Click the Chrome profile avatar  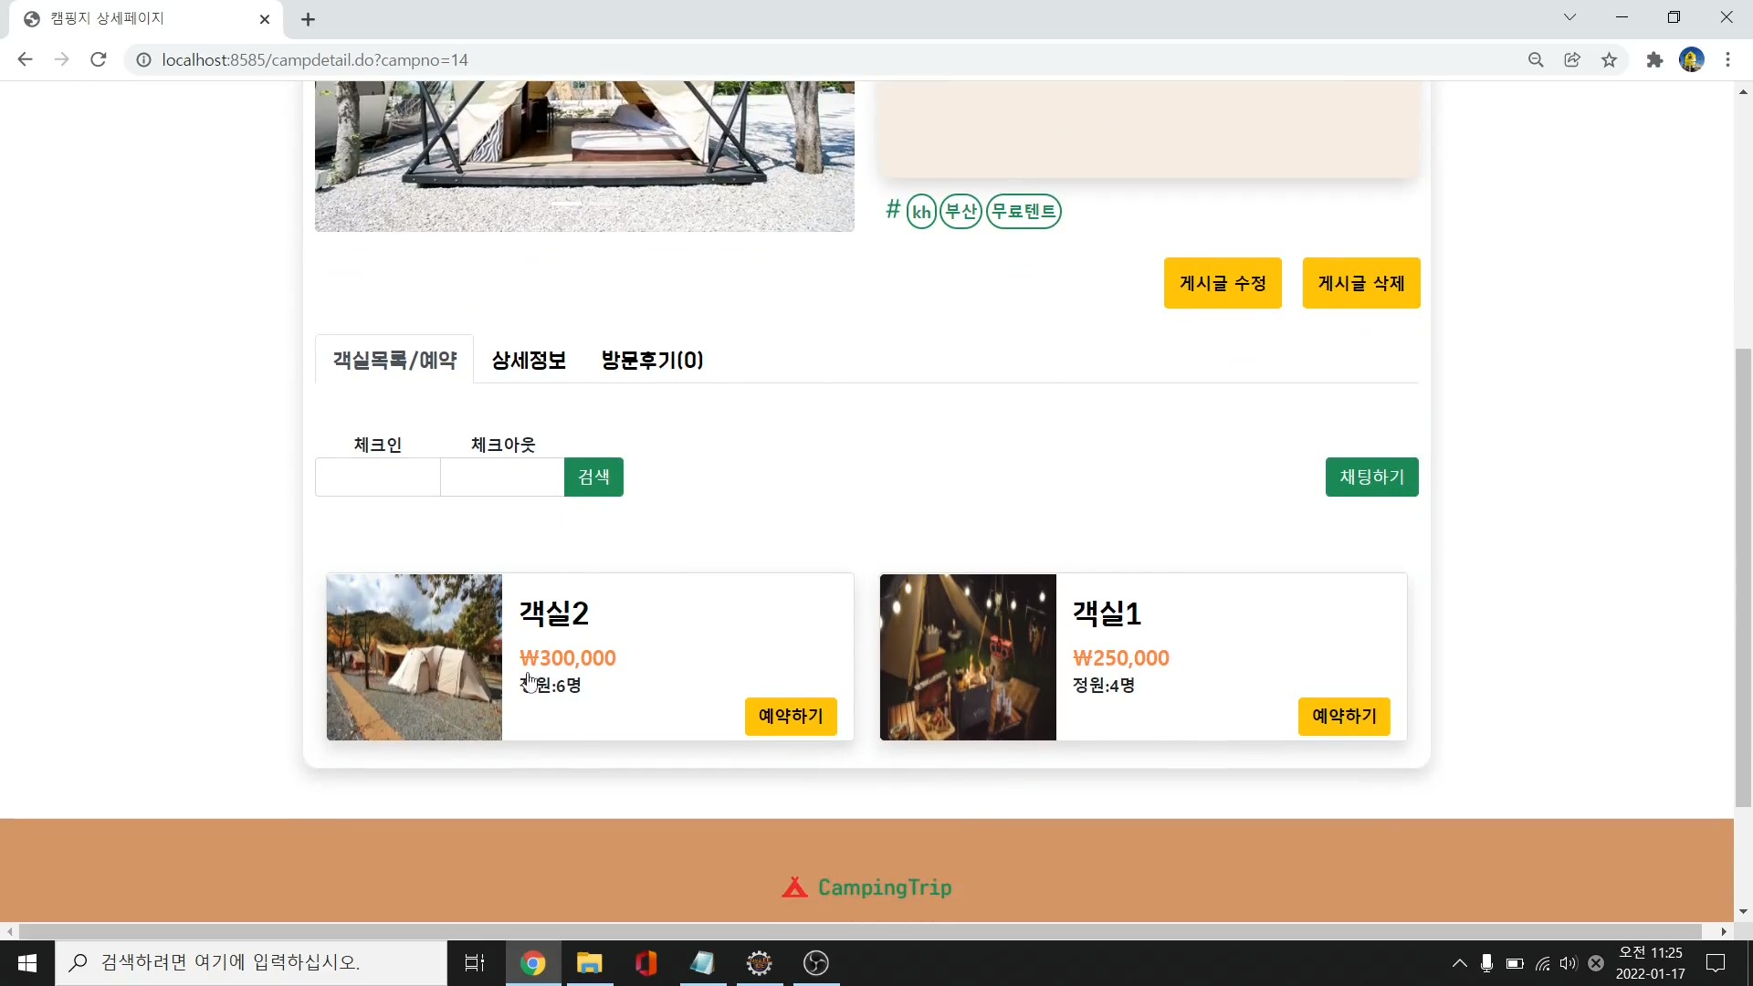pyautogui.click(x=1691, y=60)
